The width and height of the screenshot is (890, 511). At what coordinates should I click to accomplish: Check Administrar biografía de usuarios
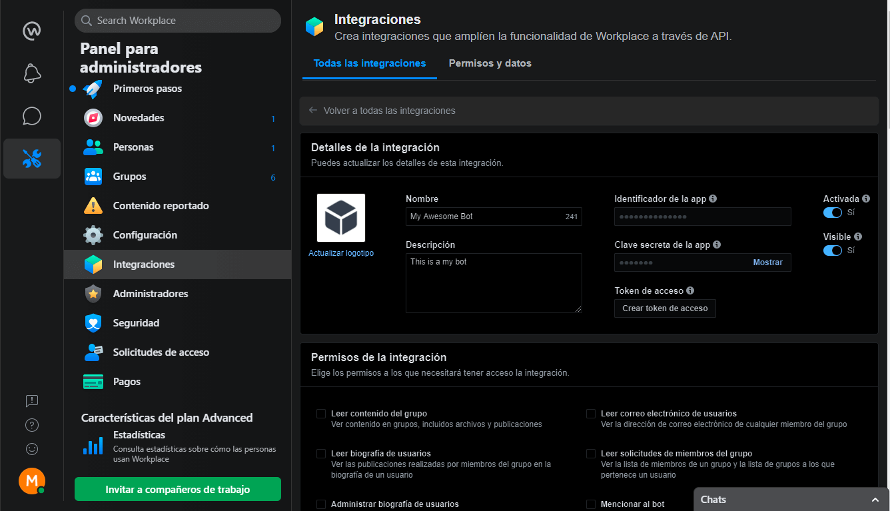[321, 504]
